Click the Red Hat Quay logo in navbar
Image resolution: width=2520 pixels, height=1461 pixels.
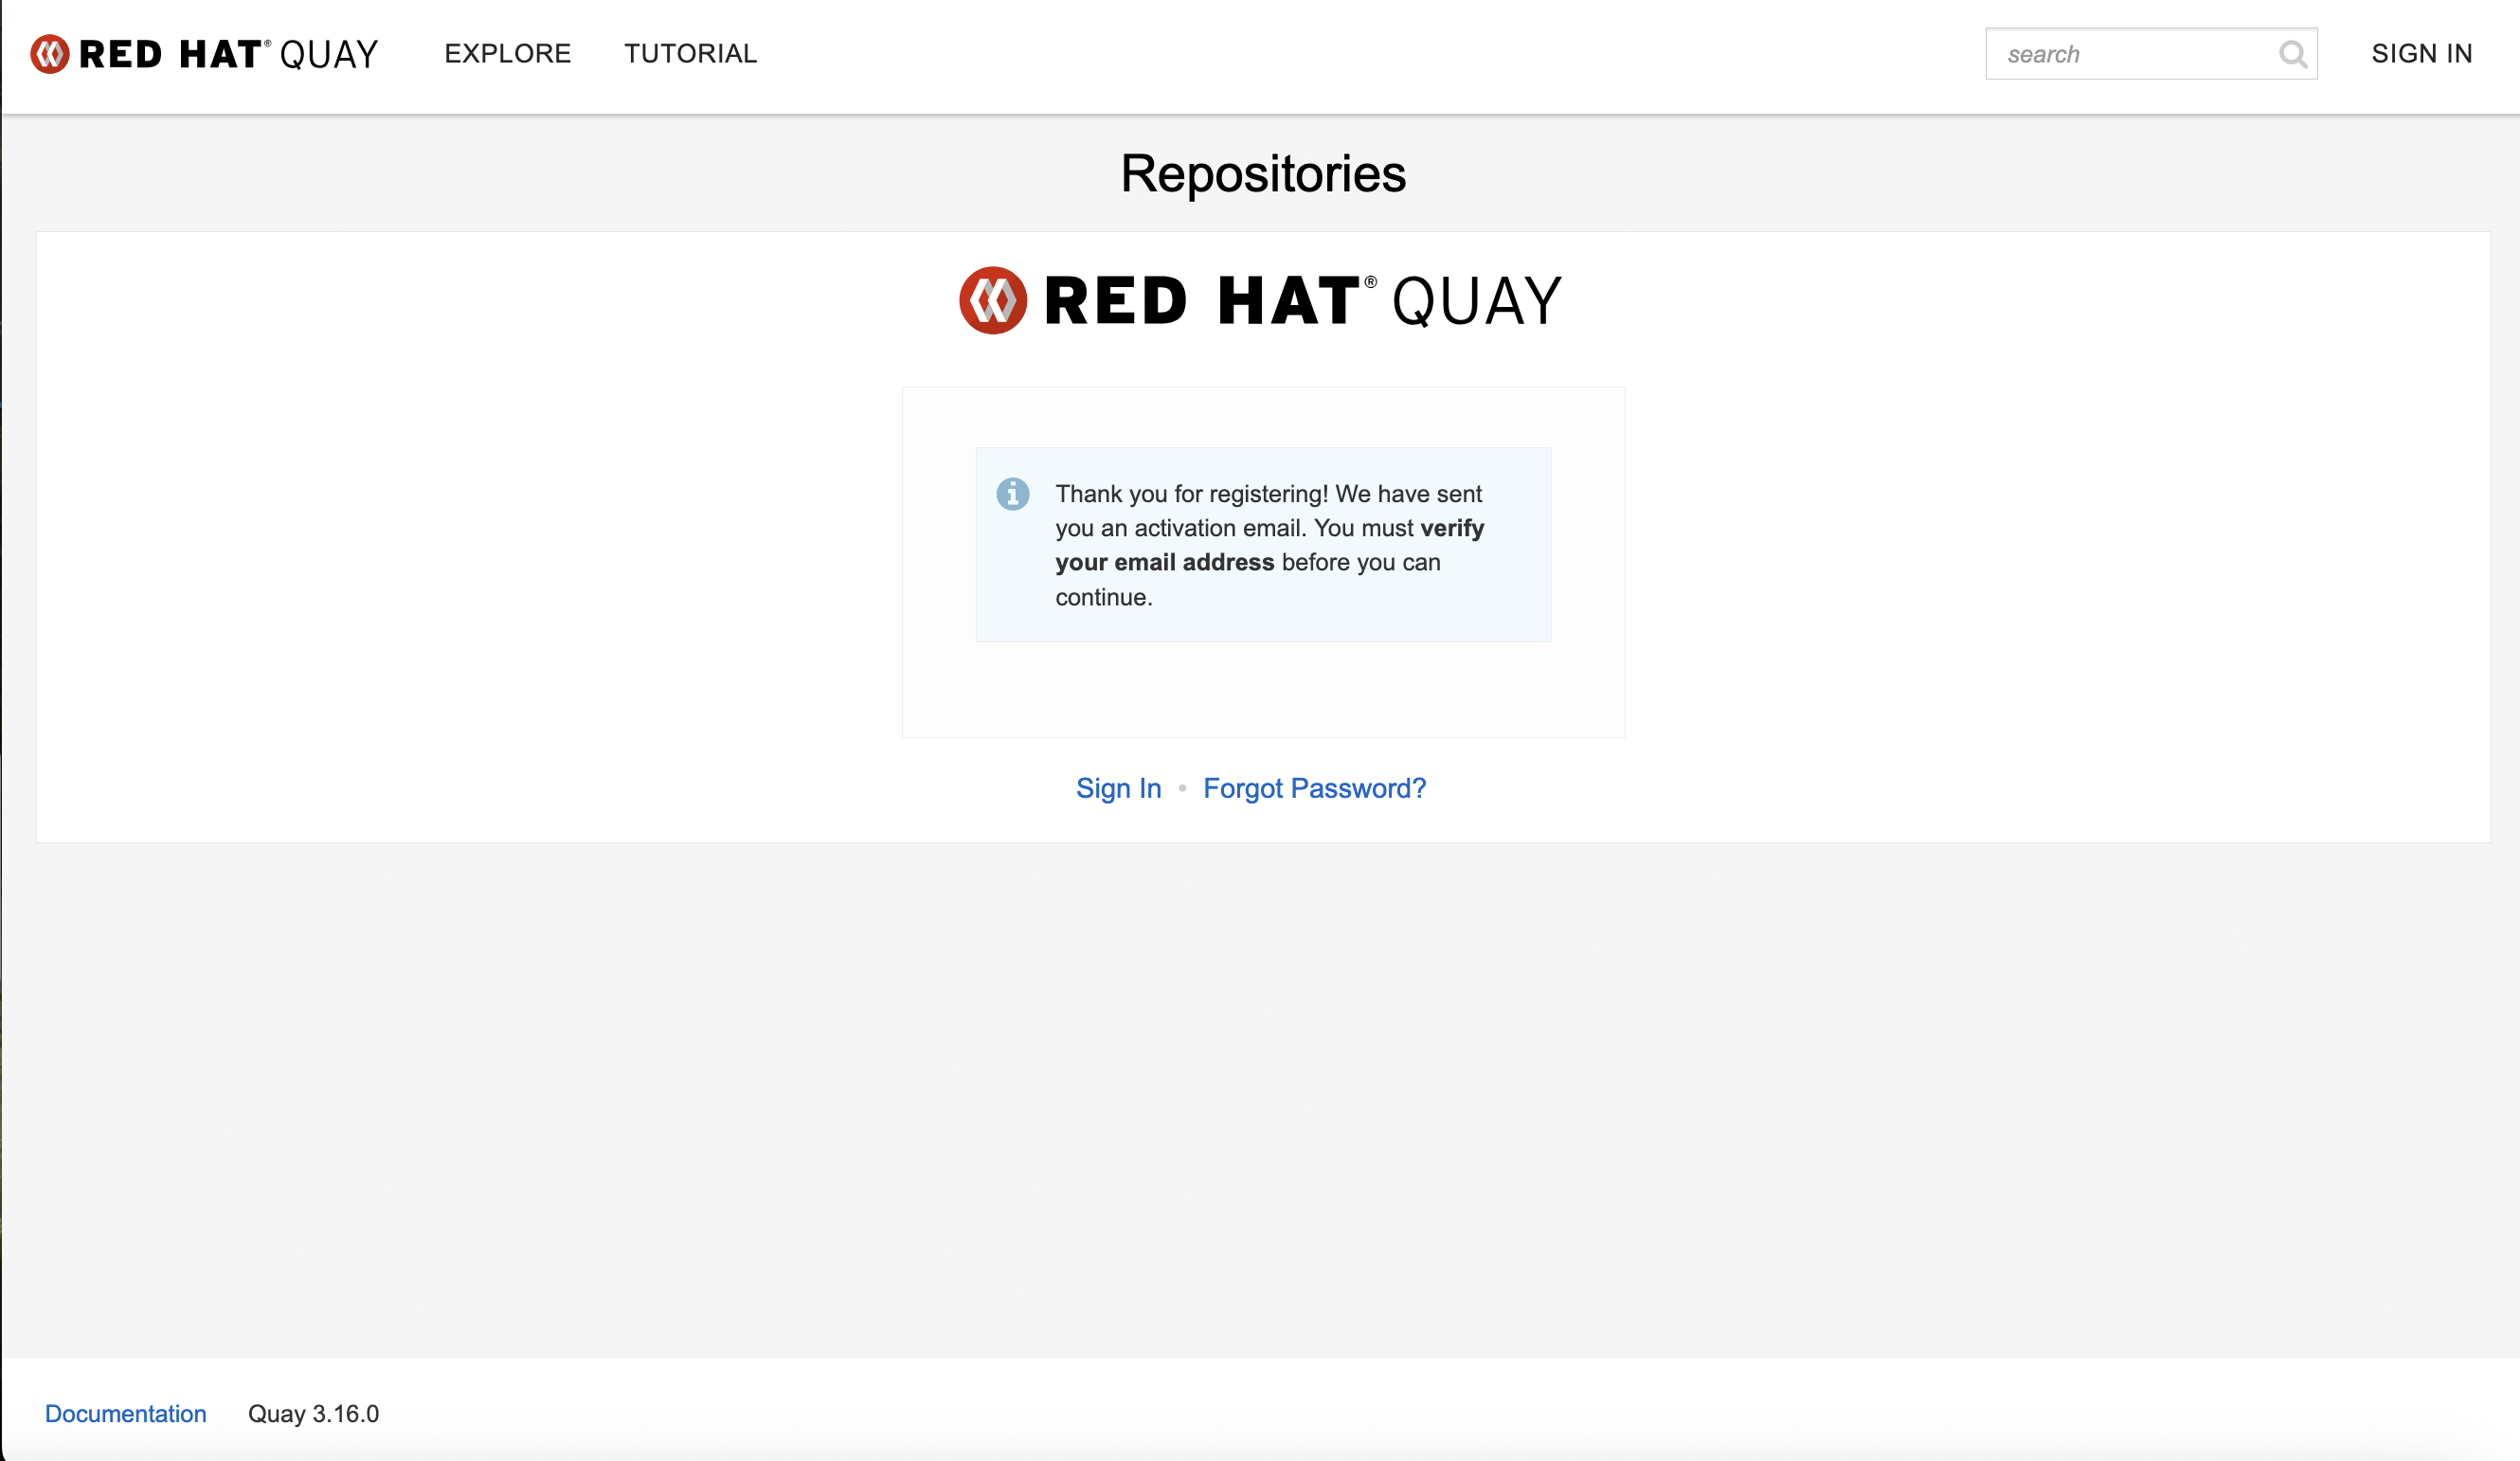(204, 54)
